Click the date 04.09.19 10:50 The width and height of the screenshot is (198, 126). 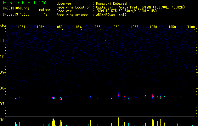pos(16,14)
